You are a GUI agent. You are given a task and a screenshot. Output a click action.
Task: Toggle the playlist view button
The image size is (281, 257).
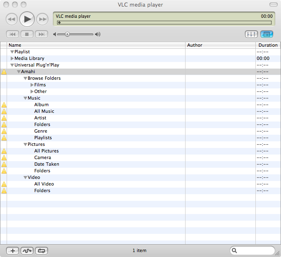click(267, 34)
